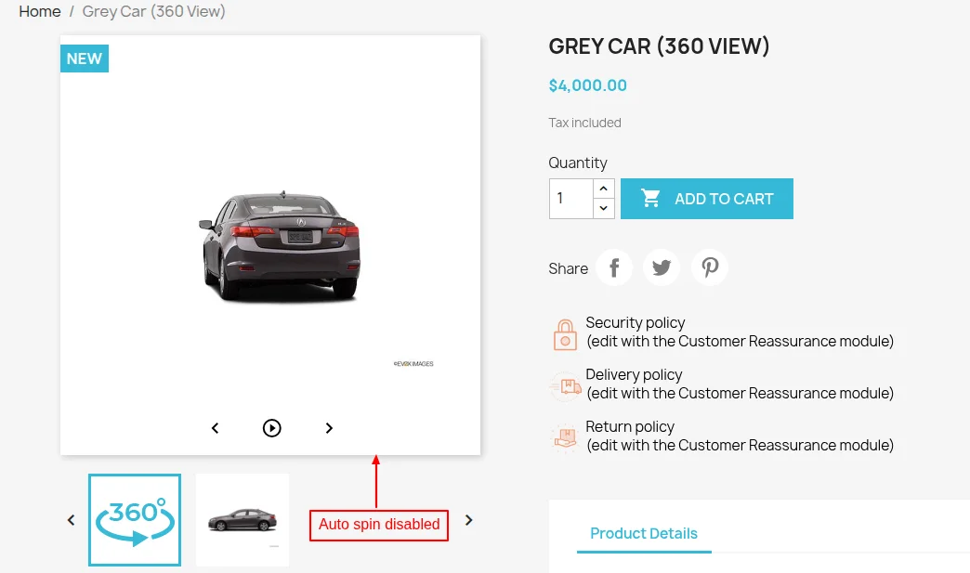Click the Delivery policy text

(x=740, y=384)
